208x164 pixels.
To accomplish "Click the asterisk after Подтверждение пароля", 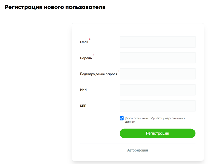I will [119, 71].
